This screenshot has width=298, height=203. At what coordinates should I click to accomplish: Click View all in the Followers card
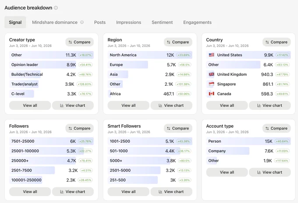[30, 192]
